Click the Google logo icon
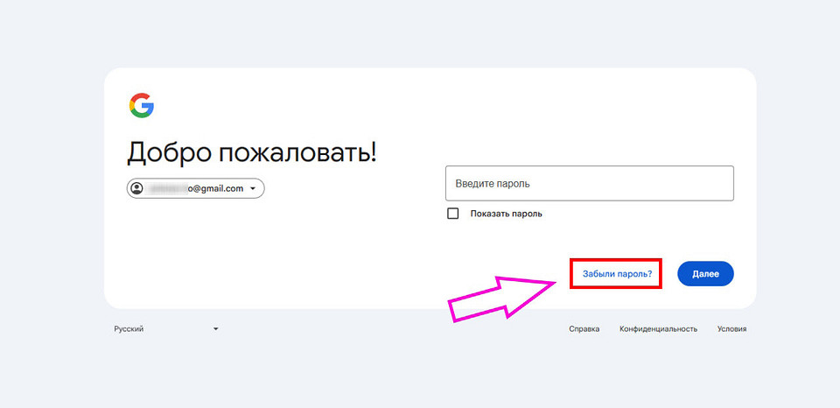 [142, 106]
